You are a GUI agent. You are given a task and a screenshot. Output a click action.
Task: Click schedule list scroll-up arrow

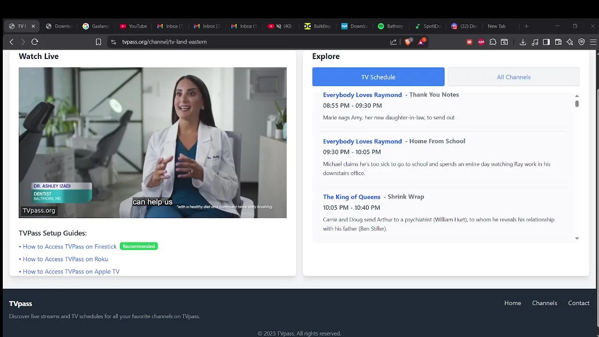[577, 96]
